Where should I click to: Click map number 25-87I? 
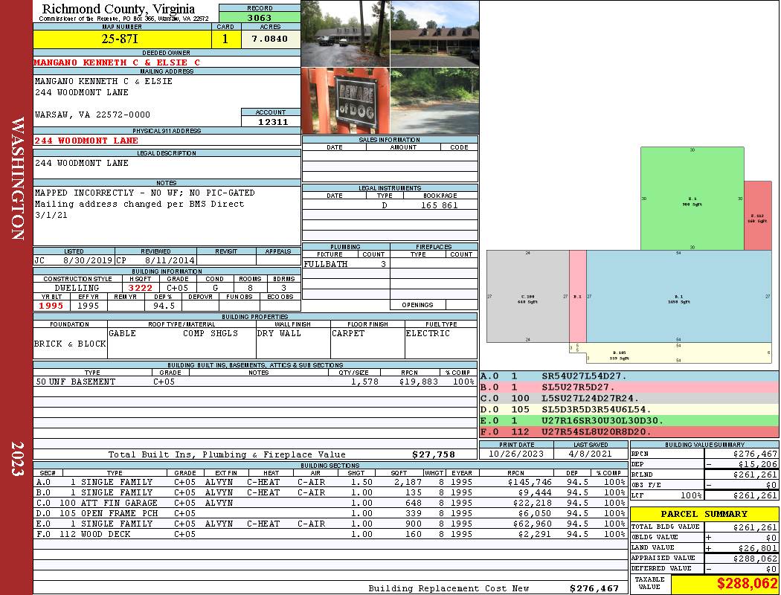point(120,39)
